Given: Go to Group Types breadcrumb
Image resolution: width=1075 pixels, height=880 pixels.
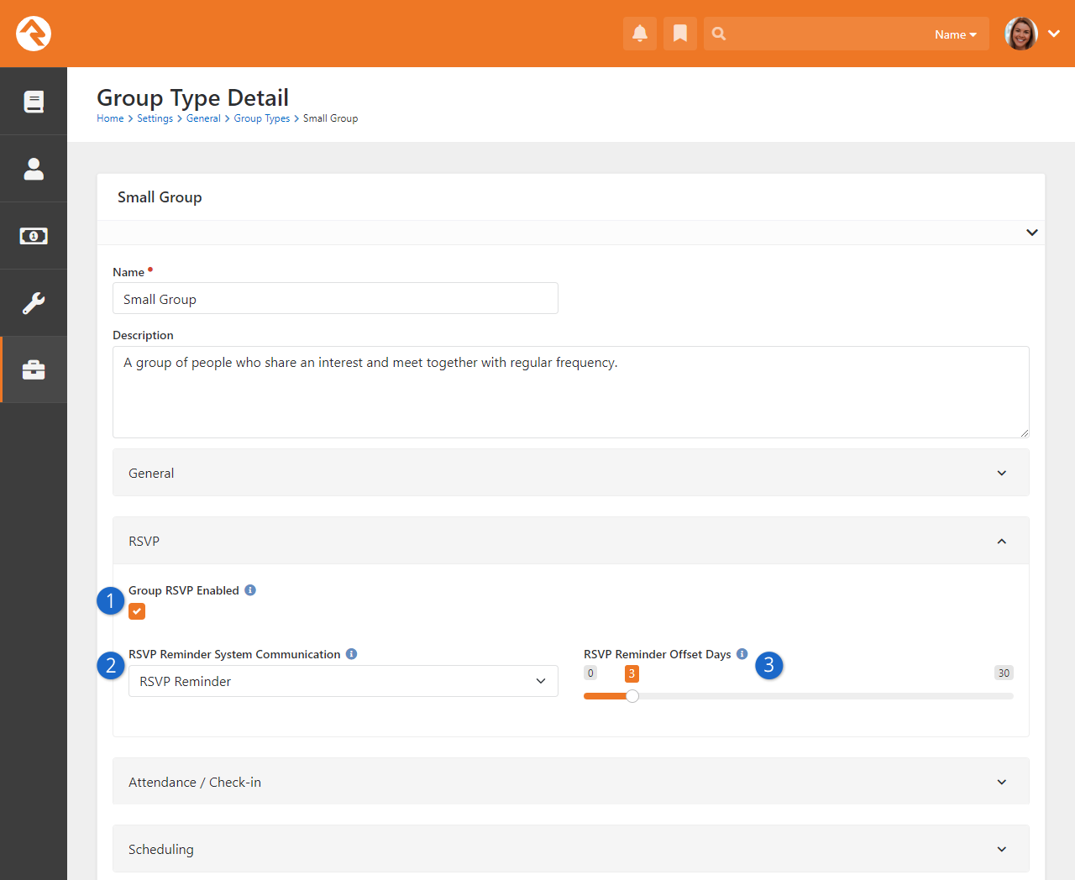Looking at the screenshot, I should [262, 118].
